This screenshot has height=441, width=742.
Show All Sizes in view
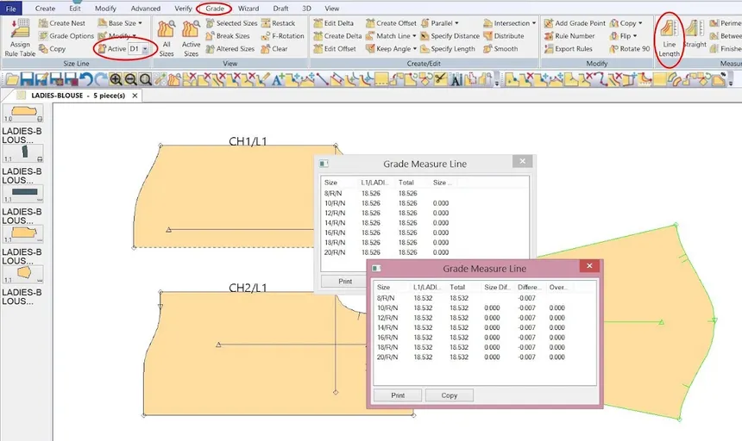(167, 36)
